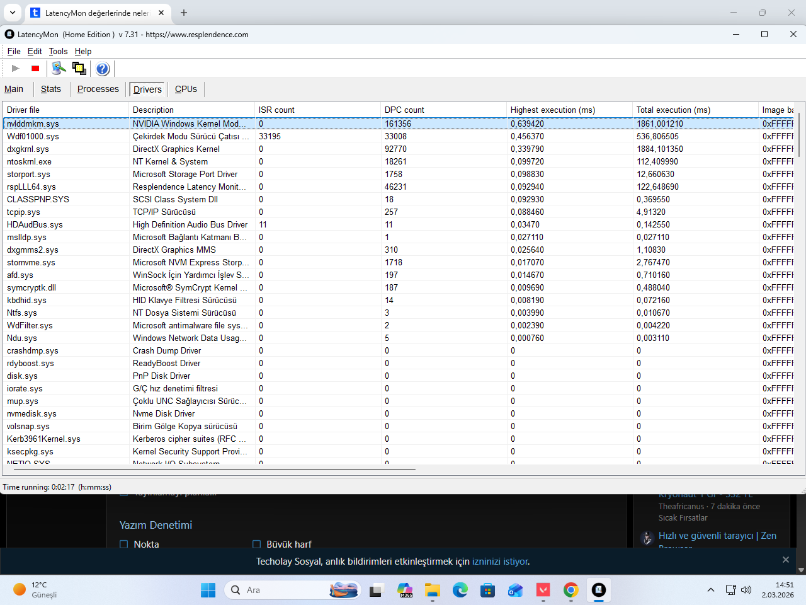
Task: Sort by the ISR count column header
Action: 317,110
